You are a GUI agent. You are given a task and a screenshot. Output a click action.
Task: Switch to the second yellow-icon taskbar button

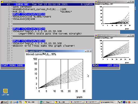coord(61,102)
